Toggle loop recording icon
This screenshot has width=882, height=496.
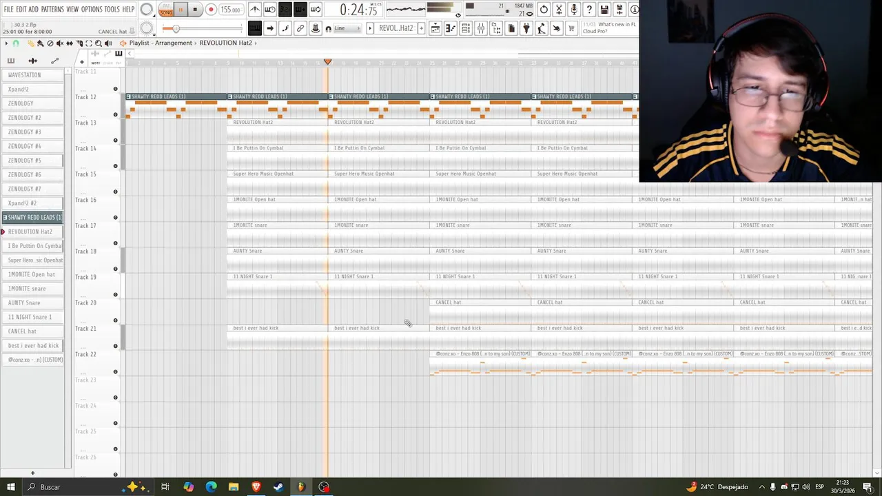316,10
